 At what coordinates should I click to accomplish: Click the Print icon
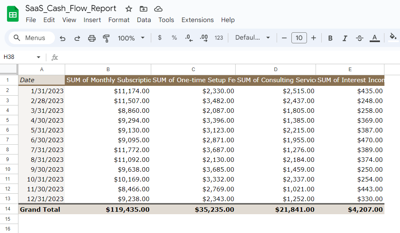click(92, 38)
